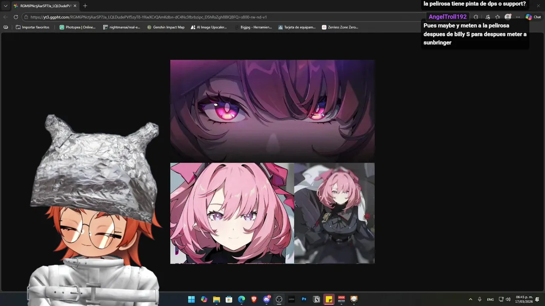Switch the ENG input language
545x306 pixels.
point(490,299)
